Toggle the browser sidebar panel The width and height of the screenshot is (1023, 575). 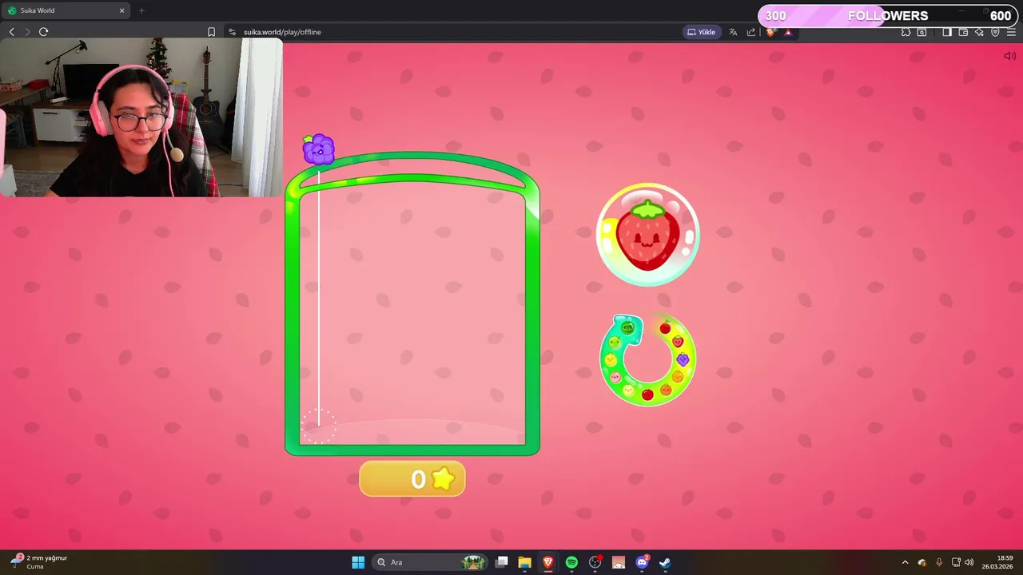point(947,32)
